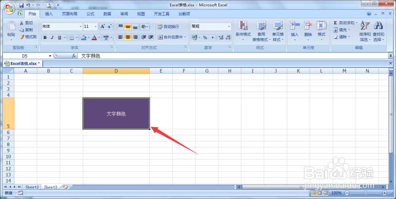The image size is (396, 199).
Task: Switch to the 插入 ribbon tab
Action: tap(49, 14)
